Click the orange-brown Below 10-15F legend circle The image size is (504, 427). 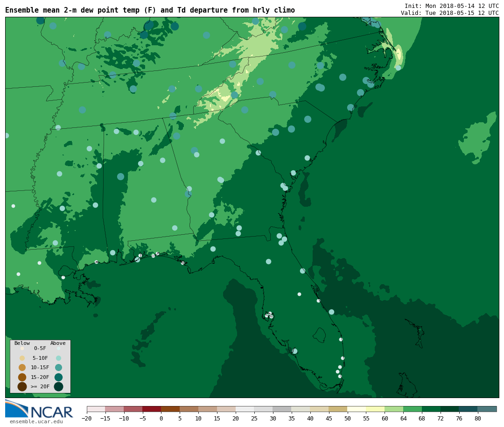tap(22, 367)
